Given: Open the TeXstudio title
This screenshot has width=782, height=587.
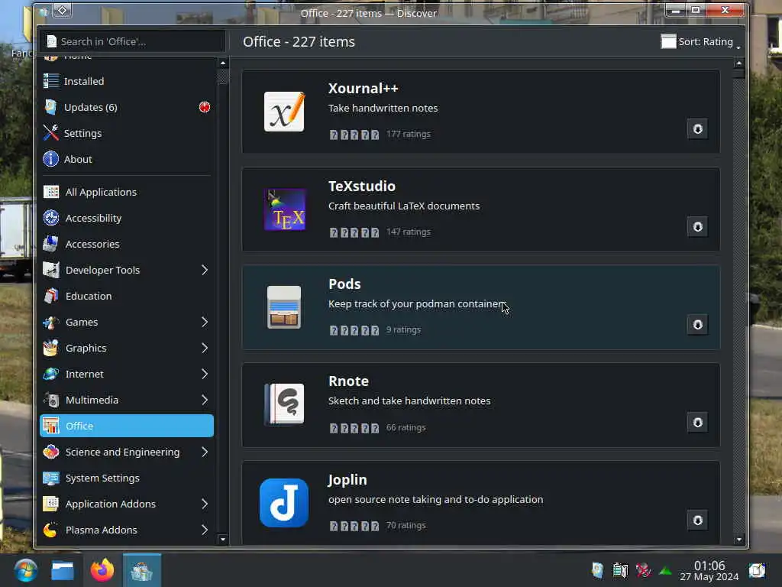Looking at the screenshot, I should pos(362,186).
